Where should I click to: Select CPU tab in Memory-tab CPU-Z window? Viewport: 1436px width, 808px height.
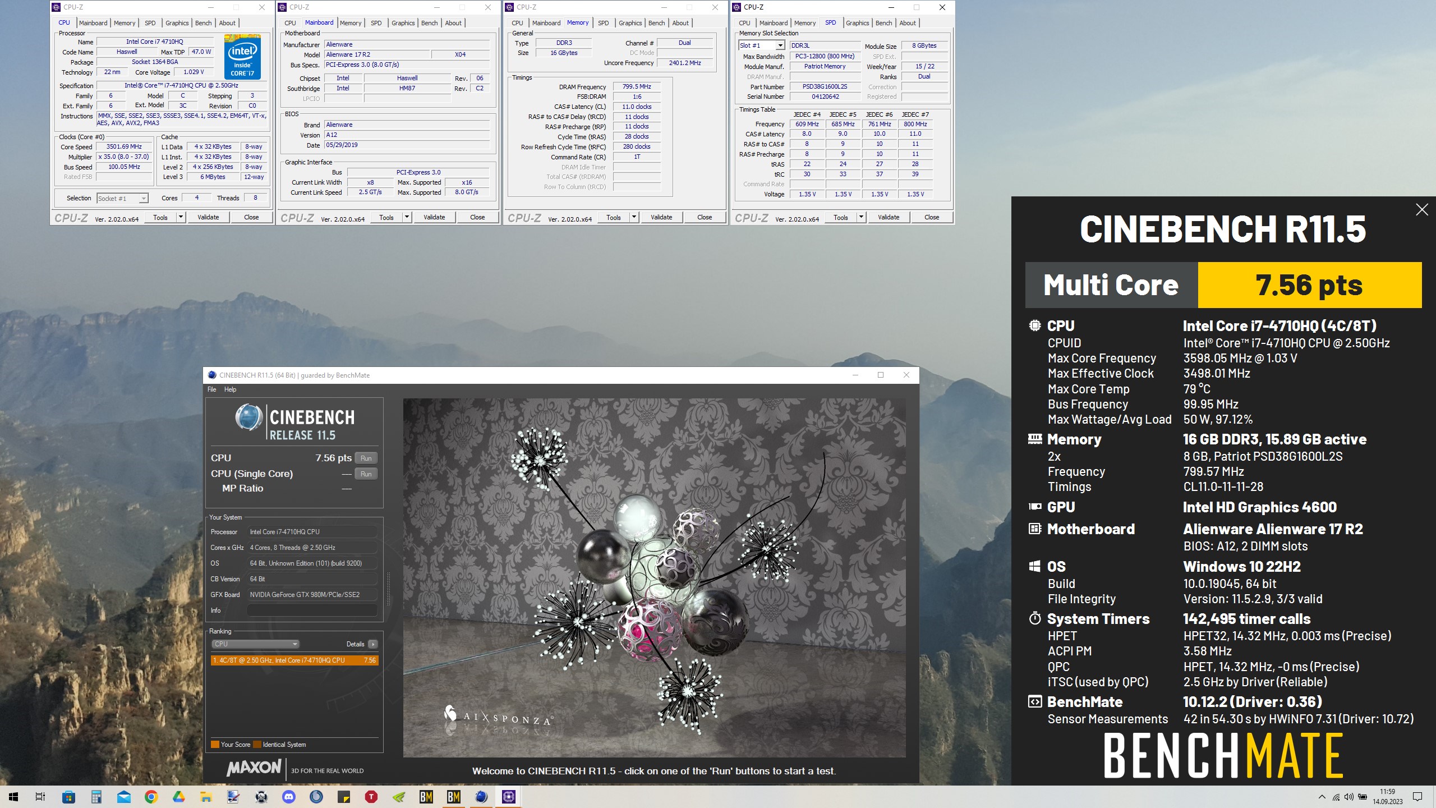[517, 23]
